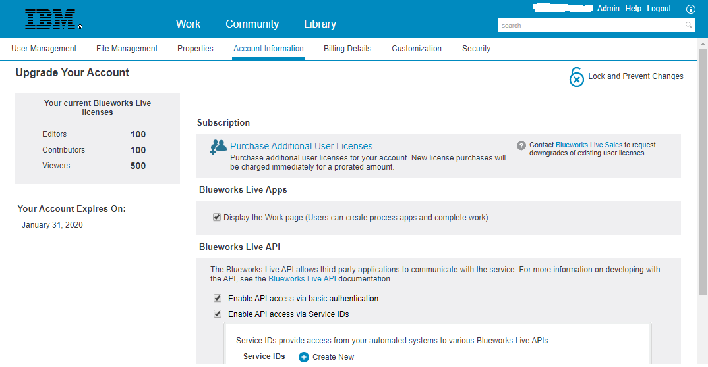This screenshot has height=367, width=708.
Task: Uncheck Enable API access via basic authentication
Action: tap(218, 298)
